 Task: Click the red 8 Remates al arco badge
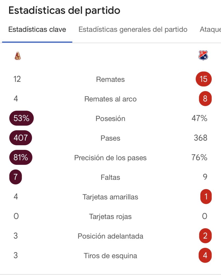[205, 99]
